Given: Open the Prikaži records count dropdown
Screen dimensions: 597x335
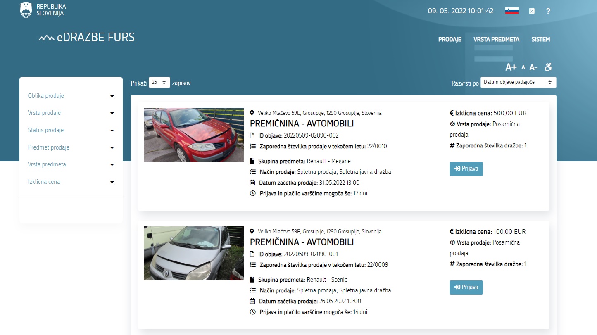Looking at the screenshot, I should (x=159, y=82).
